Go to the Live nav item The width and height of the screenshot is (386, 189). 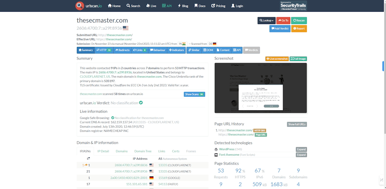pyautogui.click(x=151, y=6)
